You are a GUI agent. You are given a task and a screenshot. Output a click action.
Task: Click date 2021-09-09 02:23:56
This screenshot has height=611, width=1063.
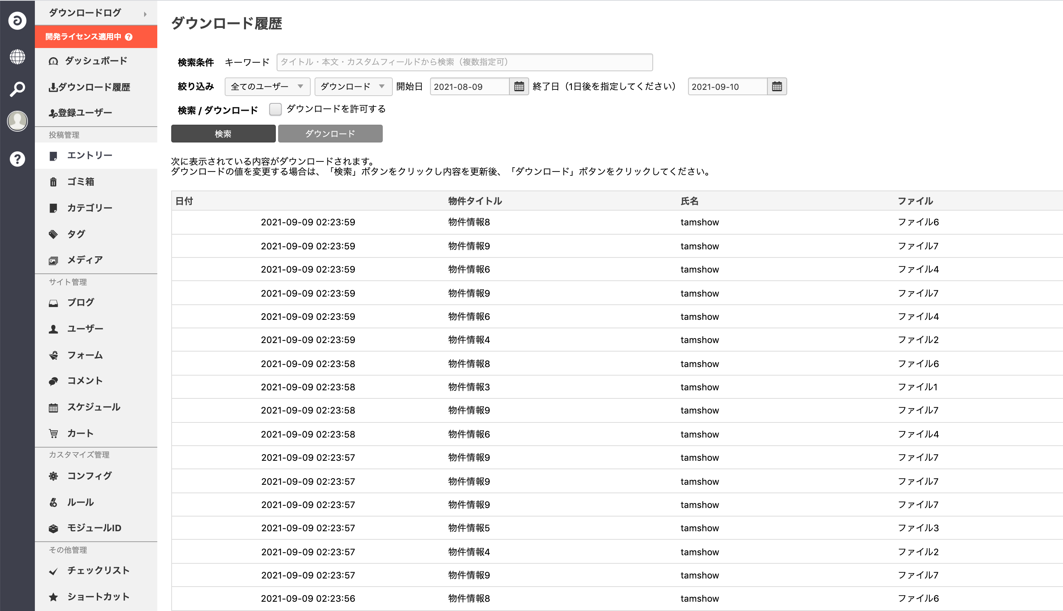coord(308,598)
